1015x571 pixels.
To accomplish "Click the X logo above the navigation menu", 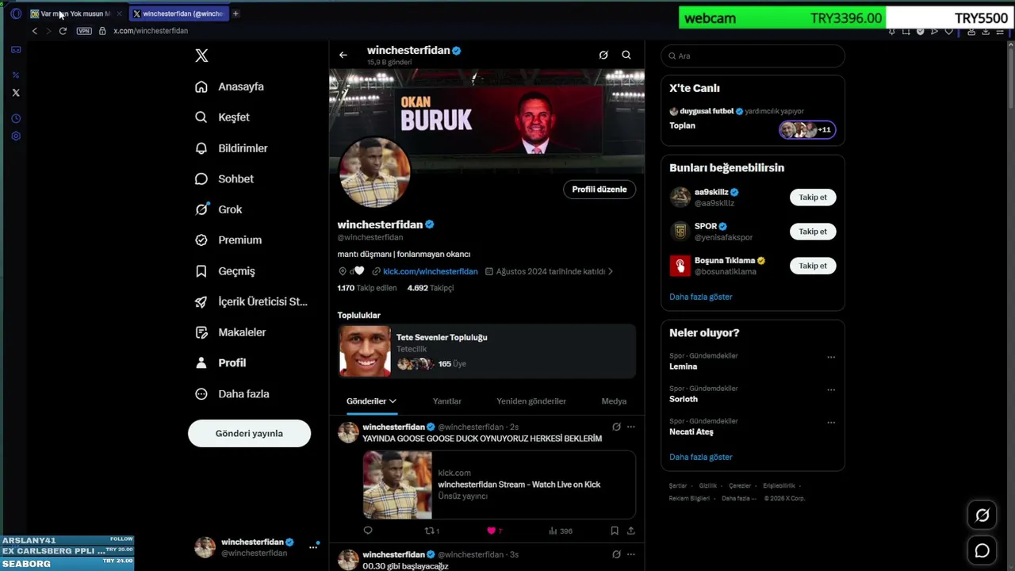I will pyautogui.click(x=201, y=56).
